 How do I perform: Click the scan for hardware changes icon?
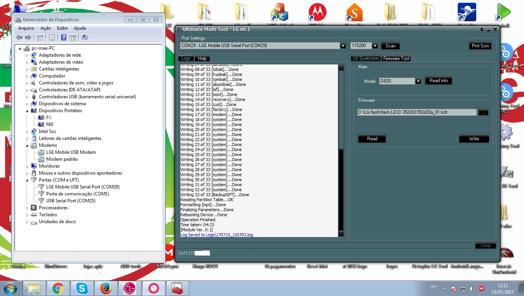point(85,37)
